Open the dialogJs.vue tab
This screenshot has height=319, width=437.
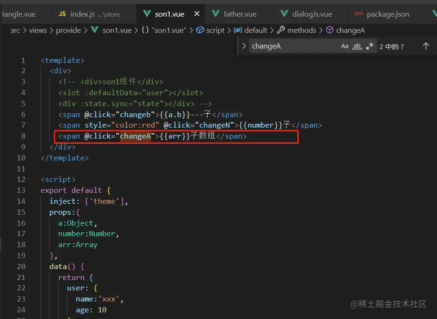point(312,14)
